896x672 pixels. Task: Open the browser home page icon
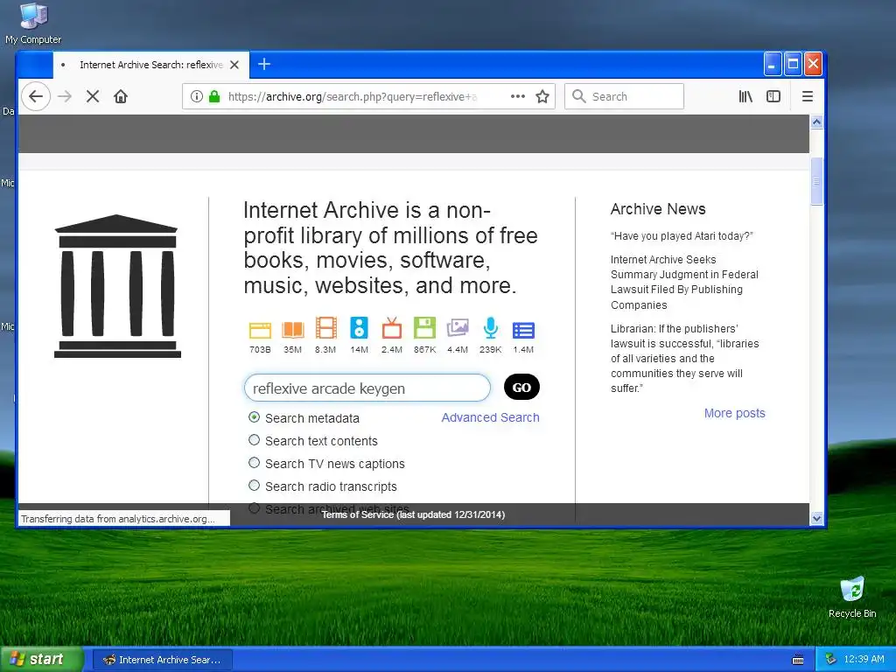click(x=121, y=96)
